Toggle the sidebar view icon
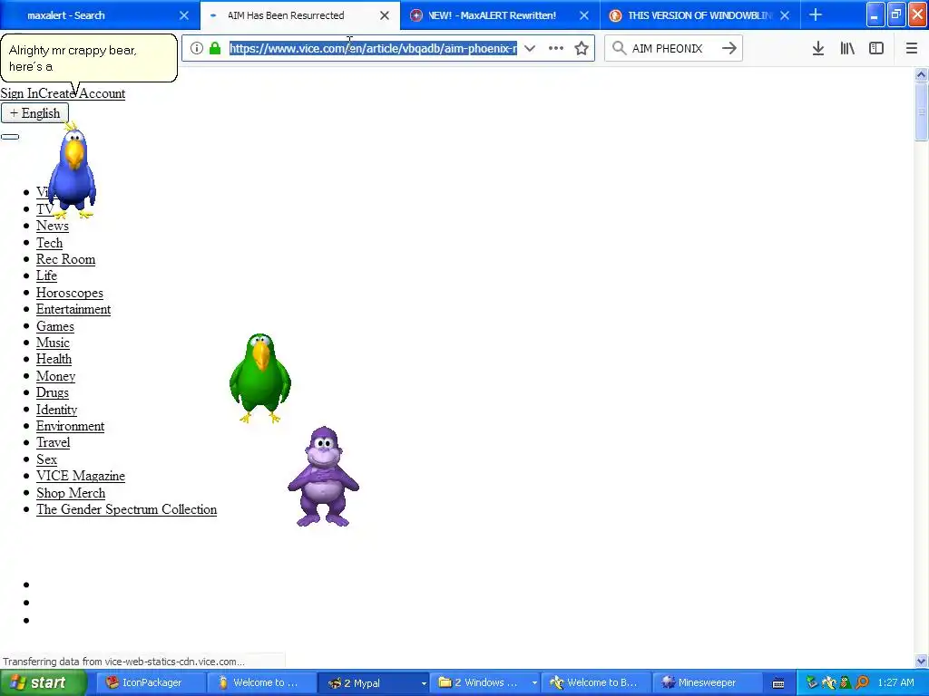The width and height of the screenshot is (929, 696). coord(876,49)
